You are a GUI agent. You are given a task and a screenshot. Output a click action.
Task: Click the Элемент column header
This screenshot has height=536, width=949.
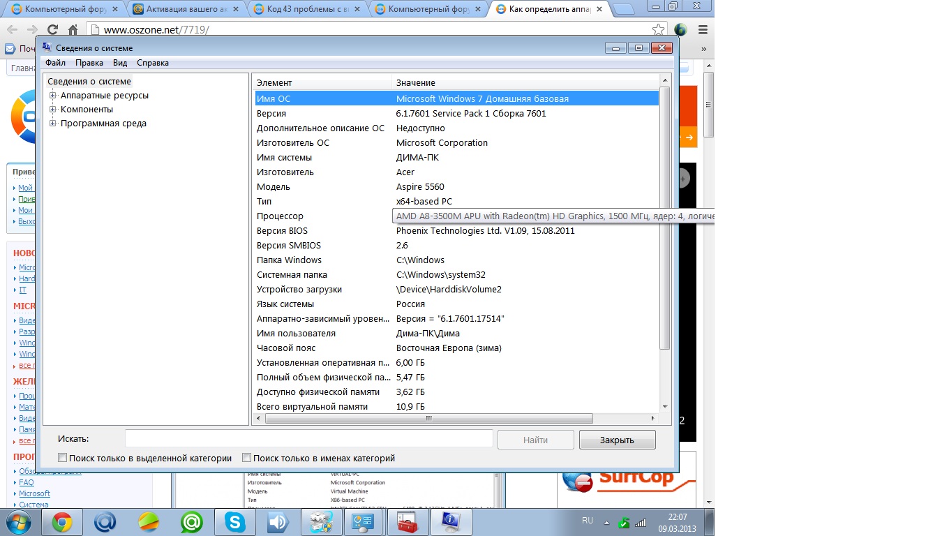(x=322, y=83)
